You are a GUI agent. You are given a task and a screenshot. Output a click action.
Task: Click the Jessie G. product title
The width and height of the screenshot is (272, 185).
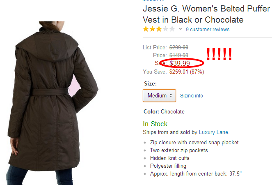pyautogui.click(x=206, y=14)
